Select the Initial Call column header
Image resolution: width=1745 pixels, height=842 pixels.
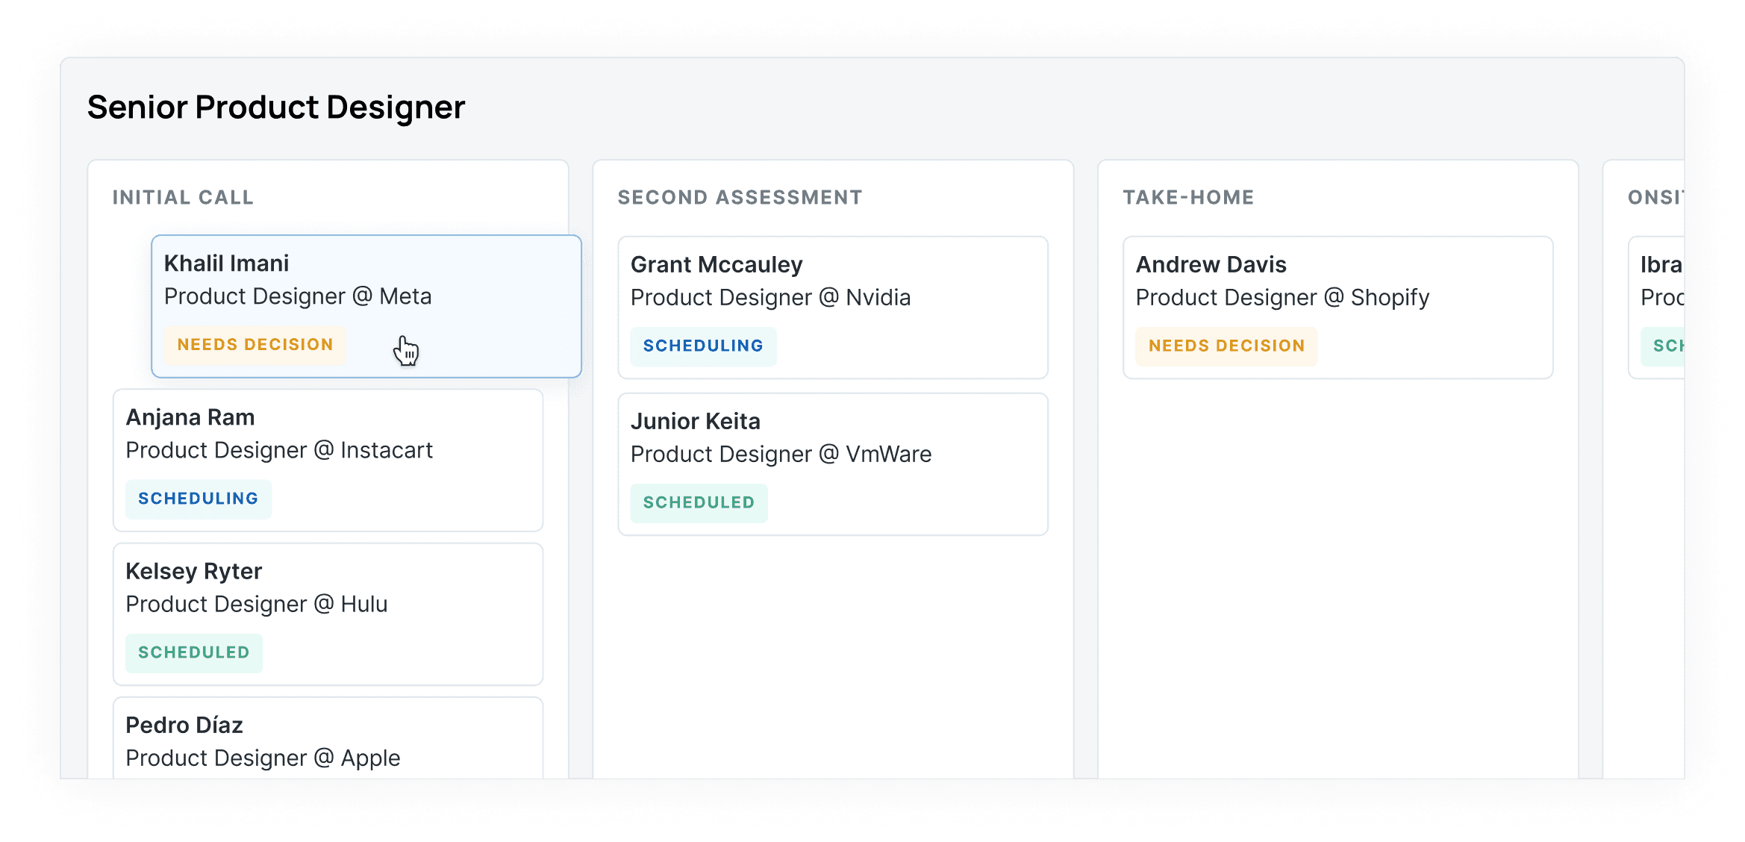183,198
